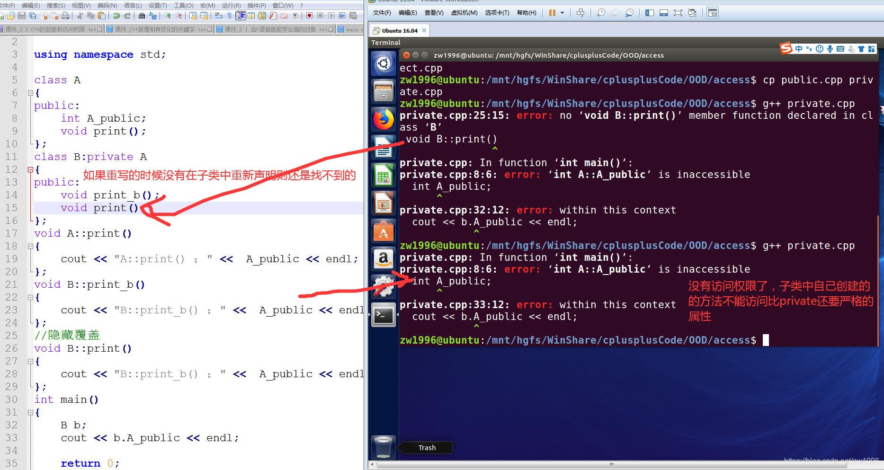Screen dimensions: 884x470
Task: Cut selection with the scissors icon
Action: 80,16
